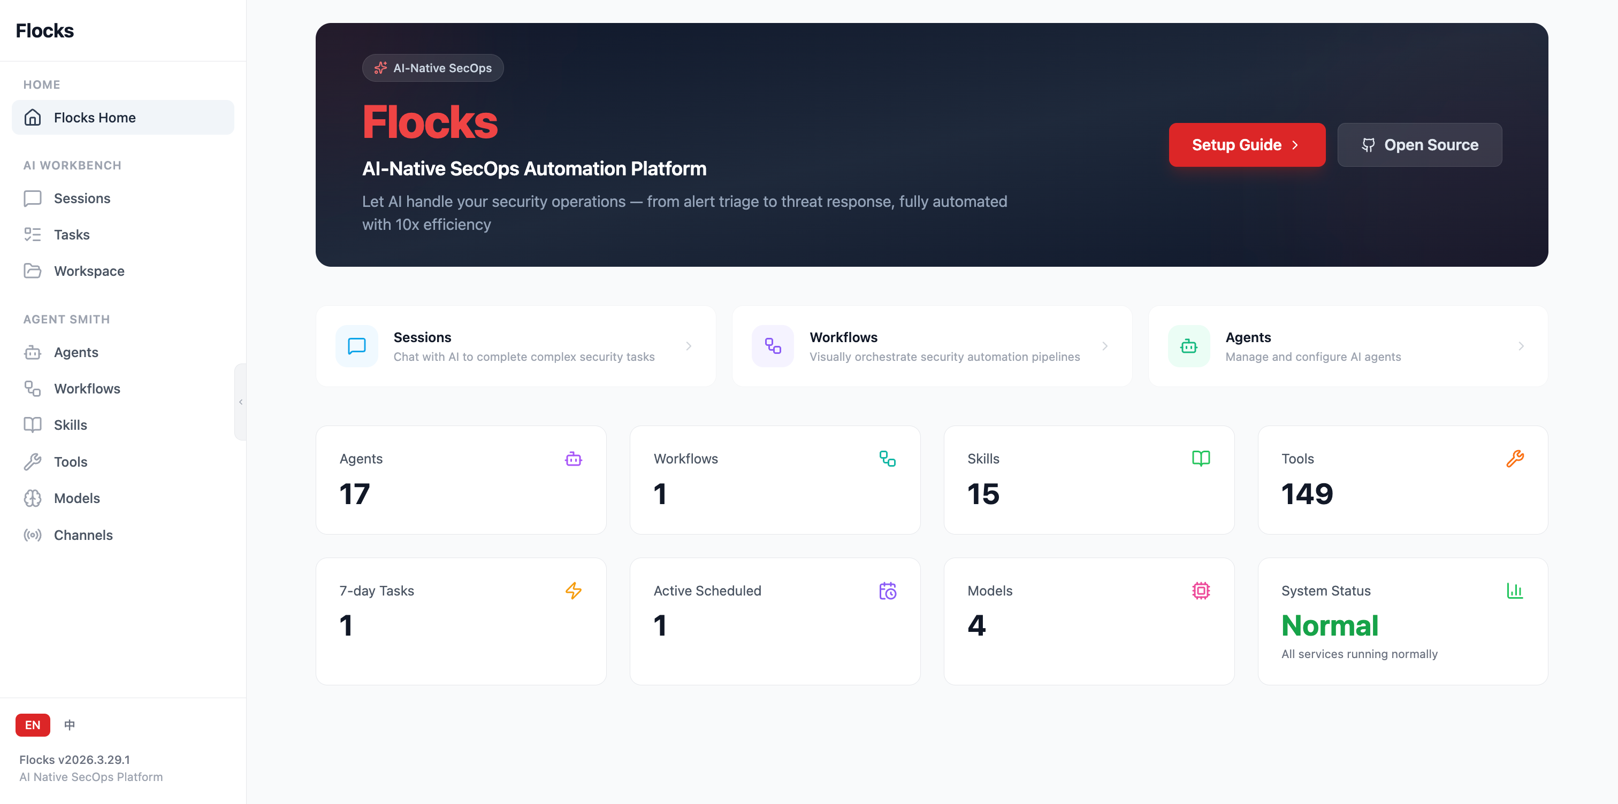
Task: Click the Setup Guide button
Action: click(1246, 145)
